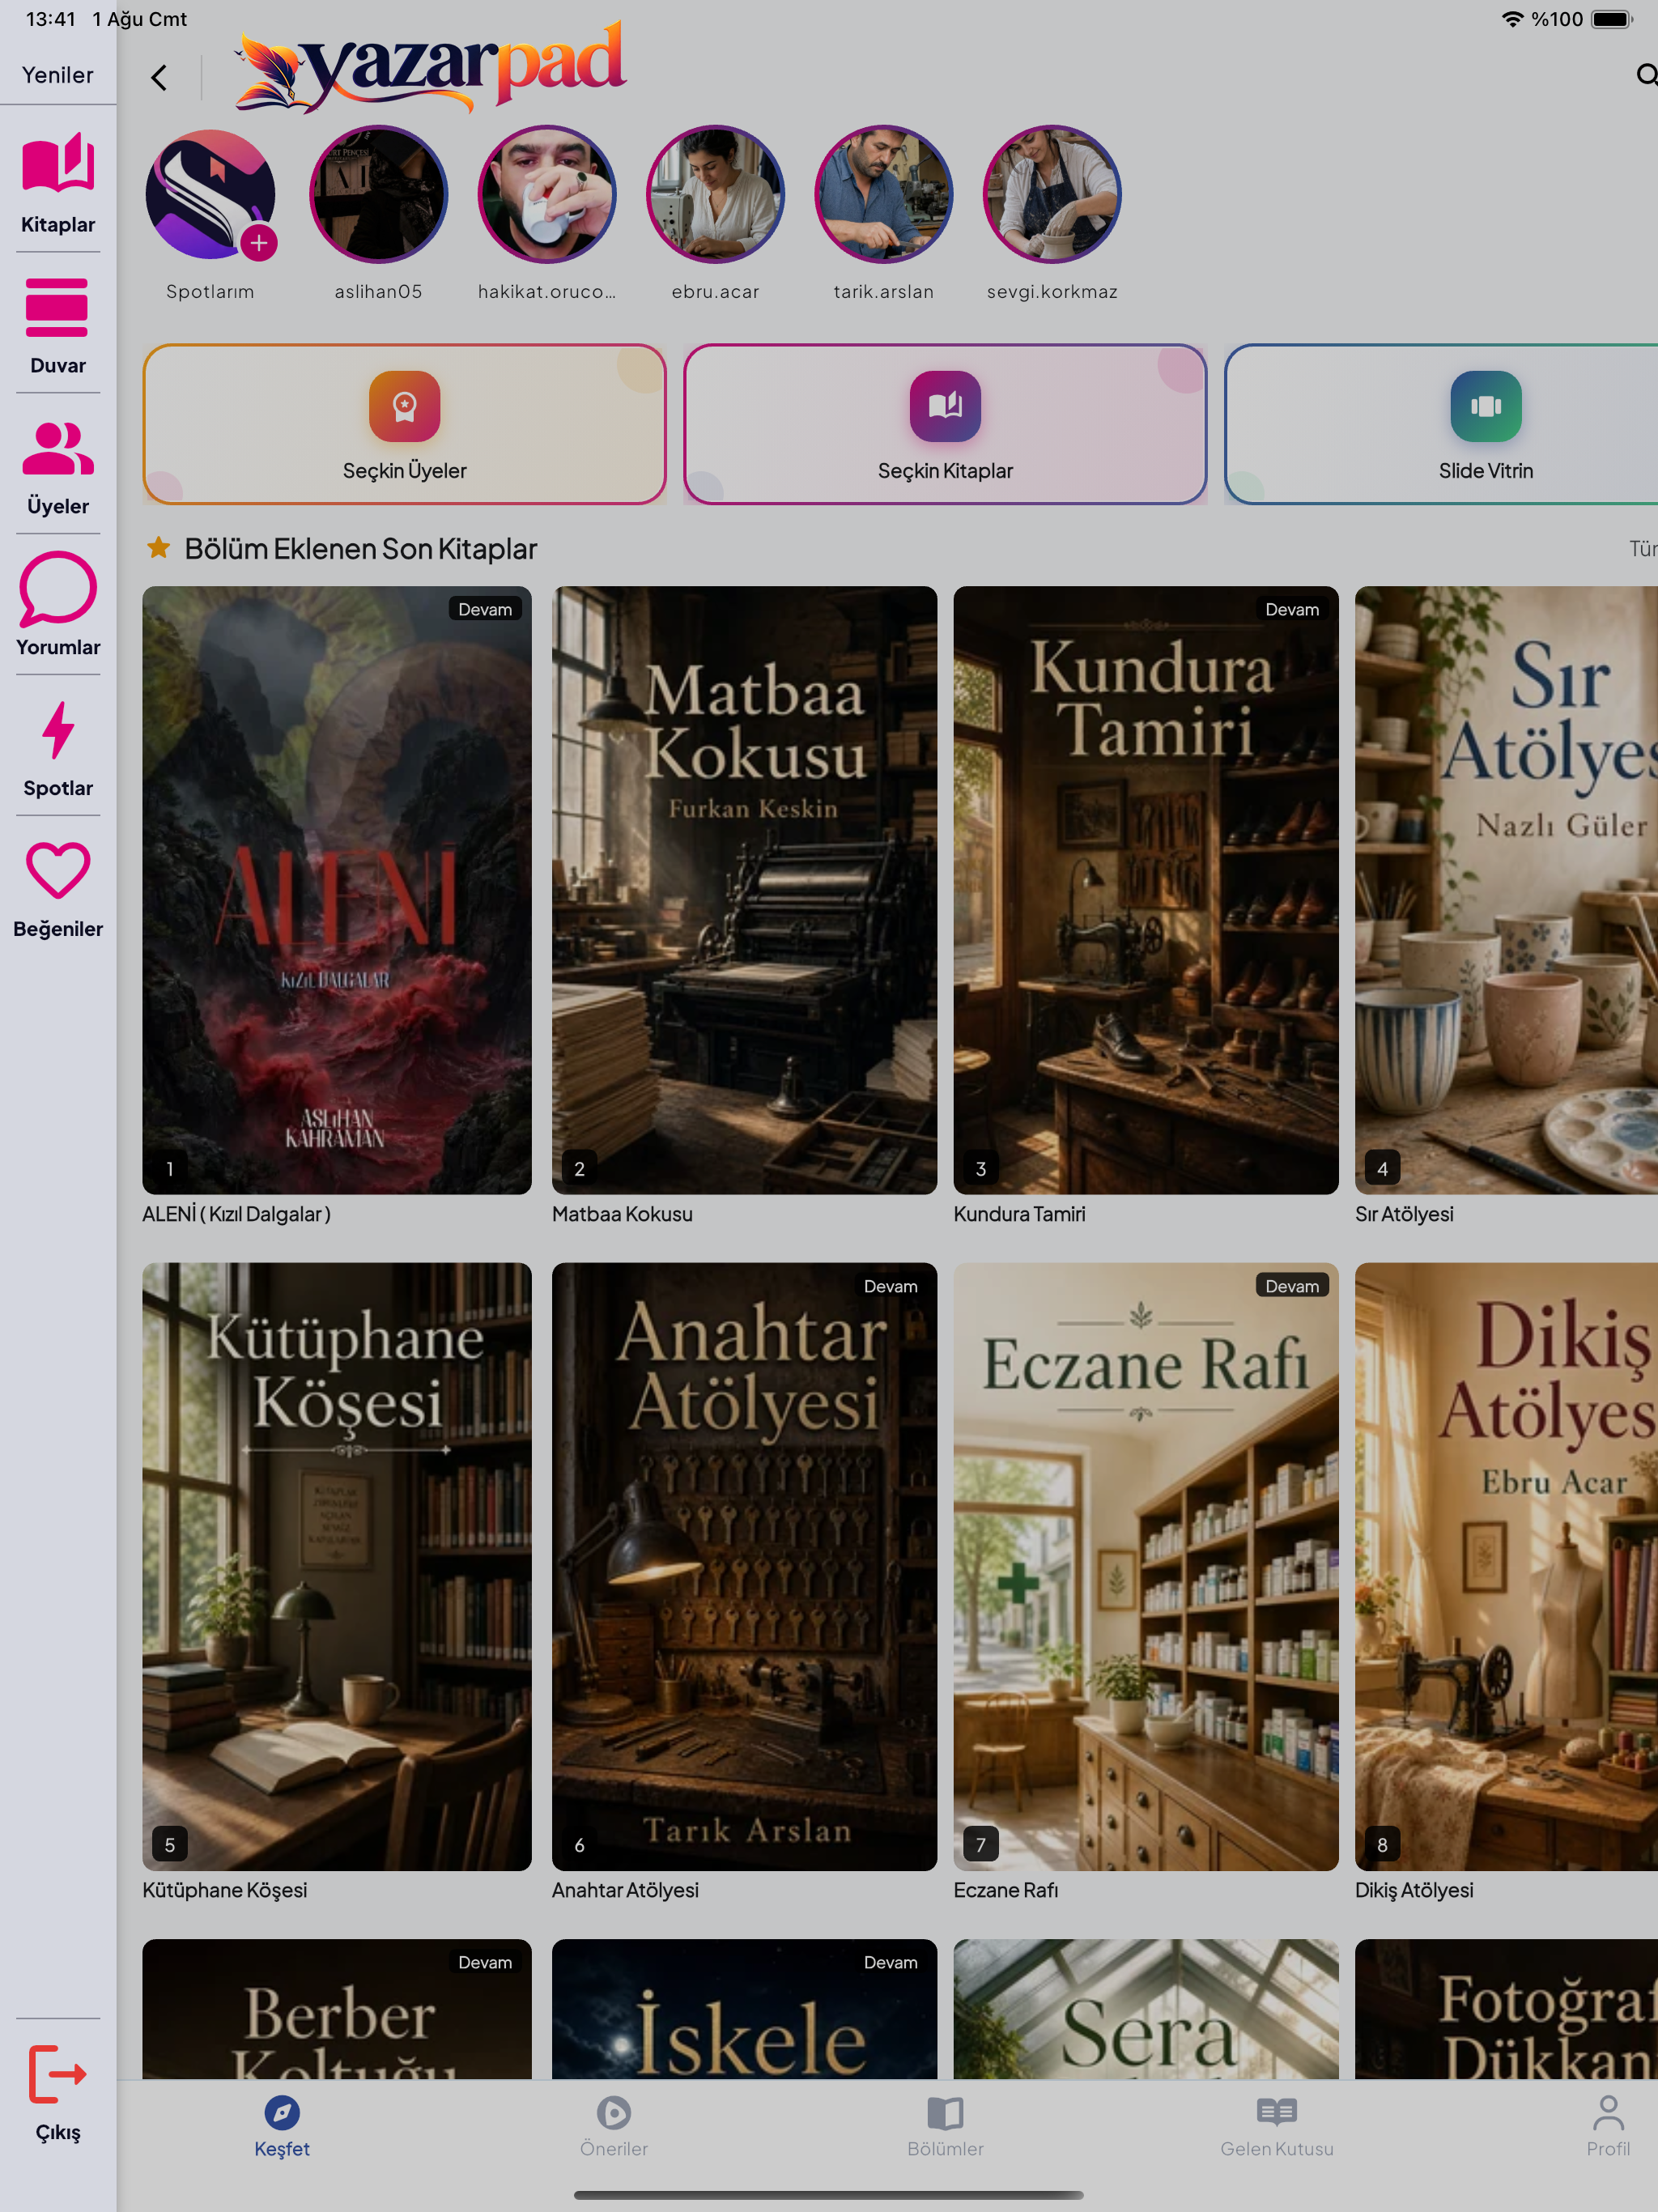Open the Kundura Tamiri book cover
This screenshot has height=2212, width=1658.
coord(1146,890)
